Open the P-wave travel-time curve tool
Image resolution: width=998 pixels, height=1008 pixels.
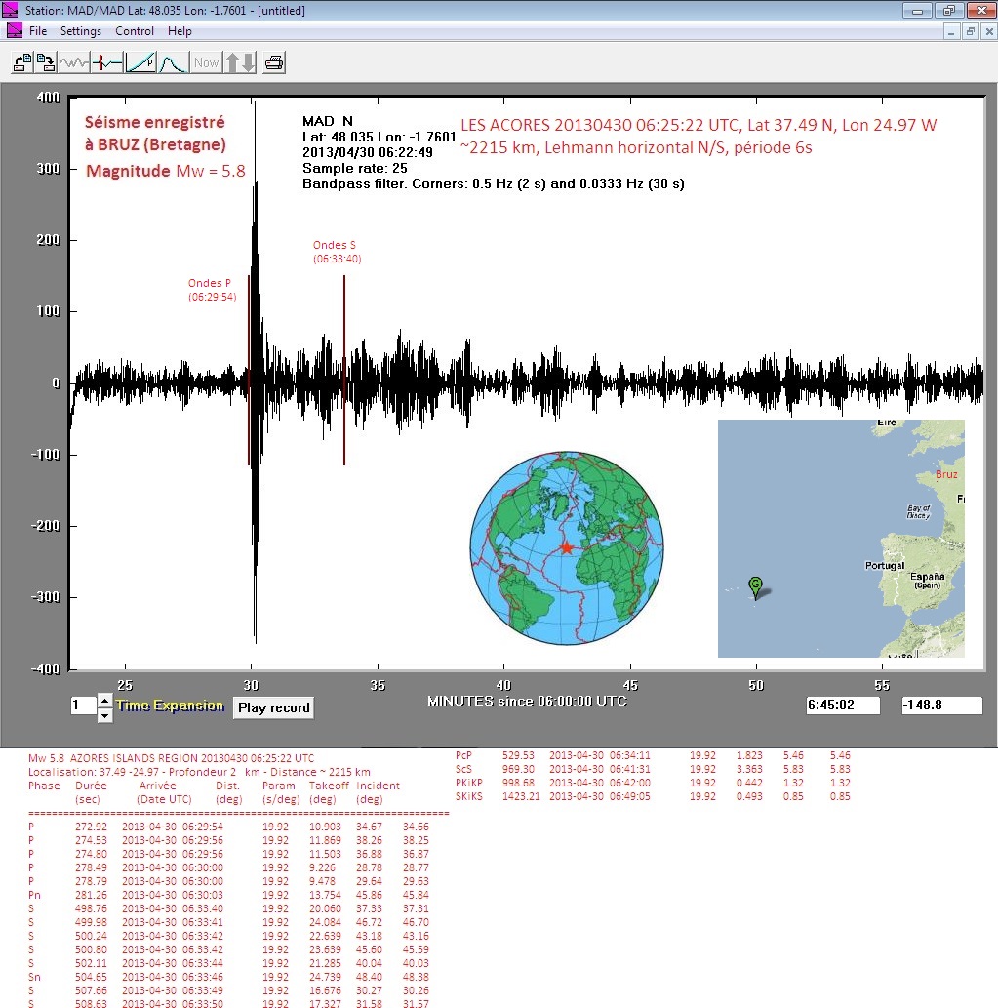coord(140,62)
